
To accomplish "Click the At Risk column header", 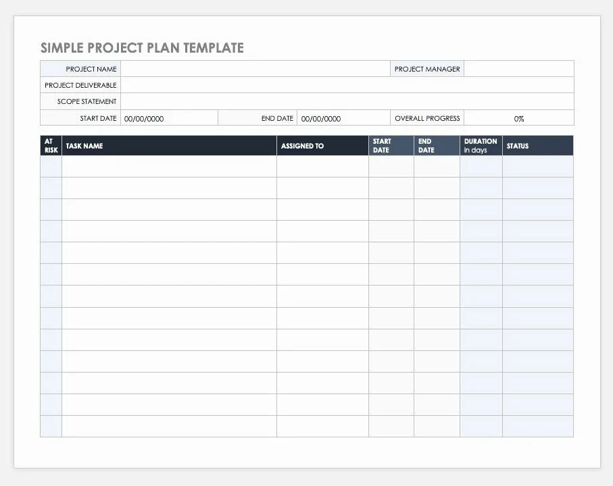I will tap(51, 146).
